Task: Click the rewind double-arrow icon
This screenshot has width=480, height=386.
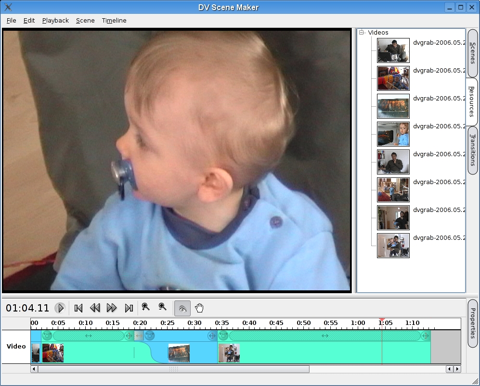Action: point(95,308)
